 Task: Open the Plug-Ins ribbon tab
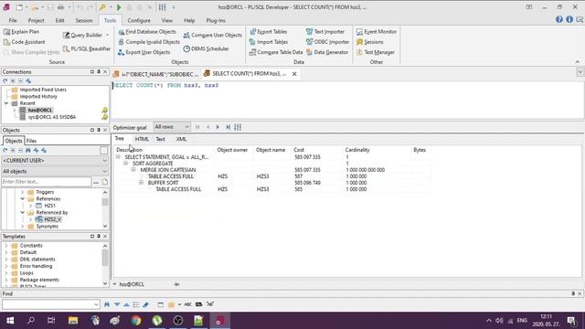216,20
